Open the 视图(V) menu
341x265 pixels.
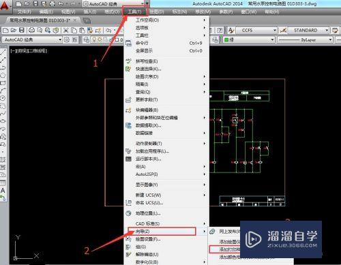coord(68,12)
